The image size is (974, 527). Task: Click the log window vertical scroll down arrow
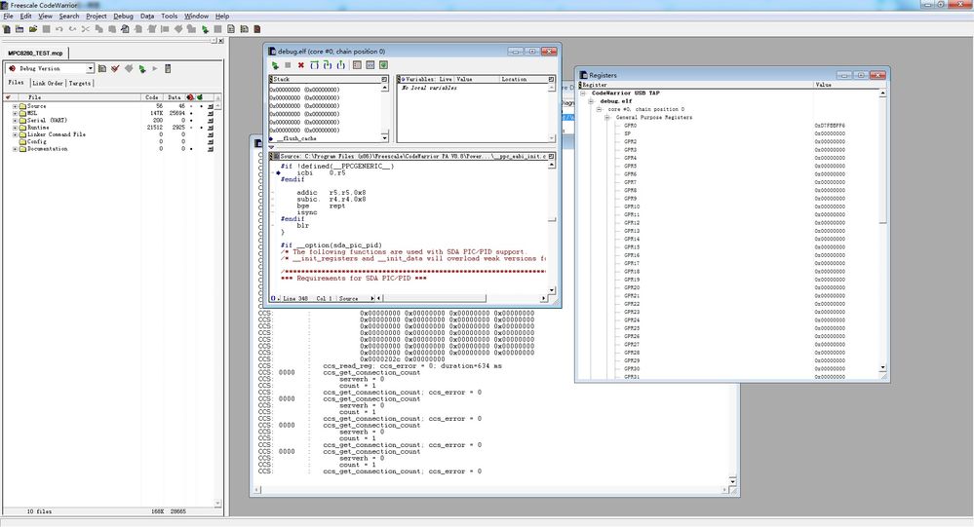pyautogui.click(x=733, y=481)
